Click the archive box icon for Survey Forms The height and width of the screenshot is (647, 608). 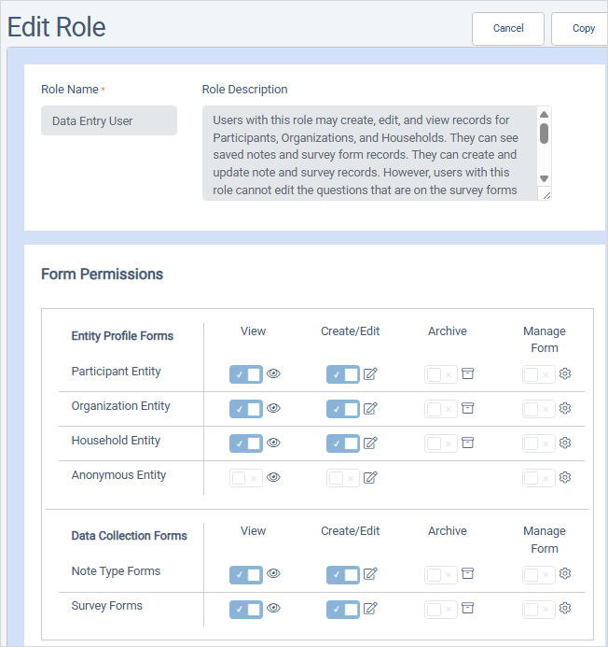click(468, 609)
